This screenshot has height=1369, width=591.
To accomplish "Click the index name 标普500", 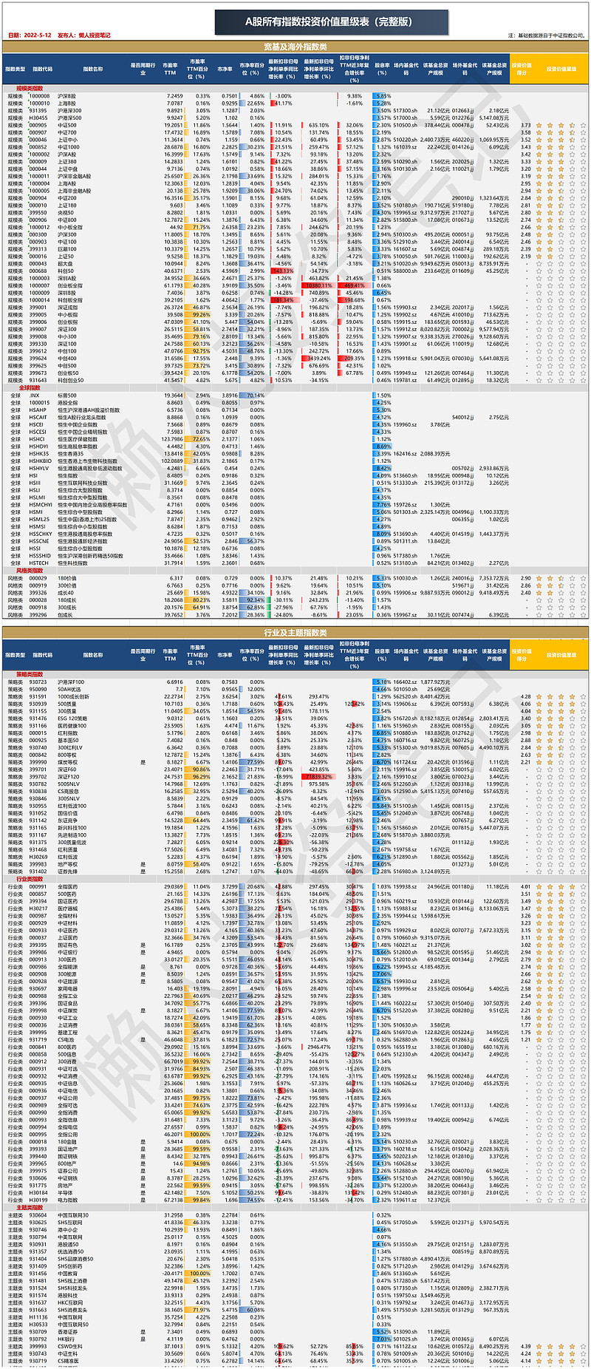I will pyautogui.click(x=66, y=395).
